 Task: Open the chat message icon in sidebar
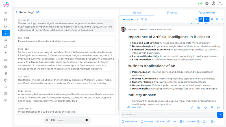6,80
